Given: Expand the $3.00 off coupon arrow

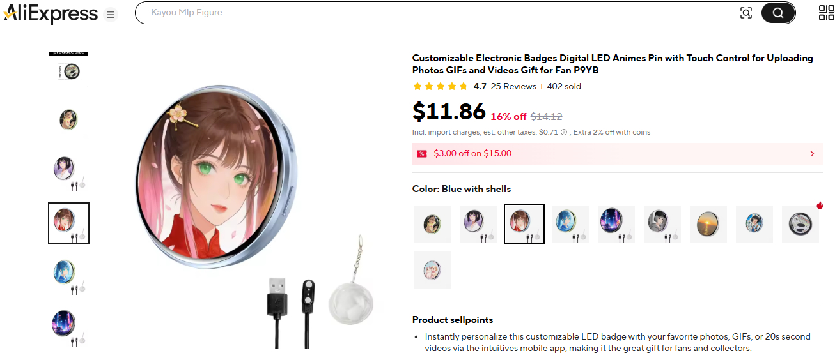Looking at the screenshot, I should pos(812,154).
